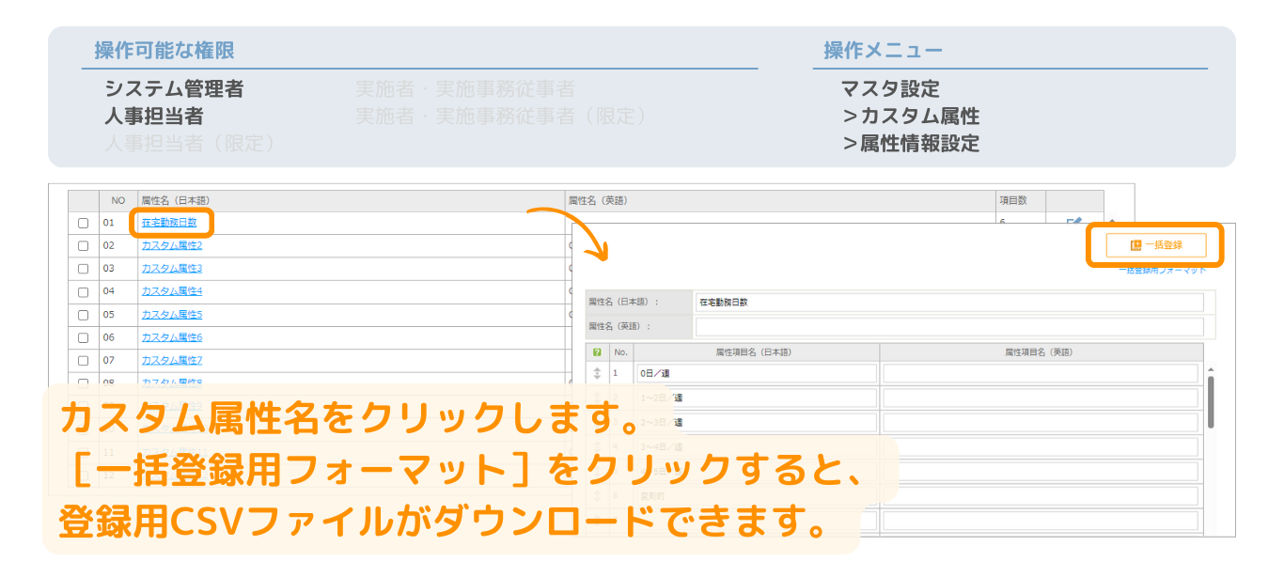
Task: Click the green help question-mark icon
Action: click(x=597, y=352)
